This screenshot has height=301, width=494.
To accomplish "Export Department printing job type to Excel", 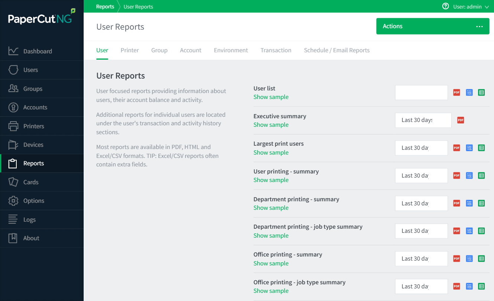I will pos(481,231).
